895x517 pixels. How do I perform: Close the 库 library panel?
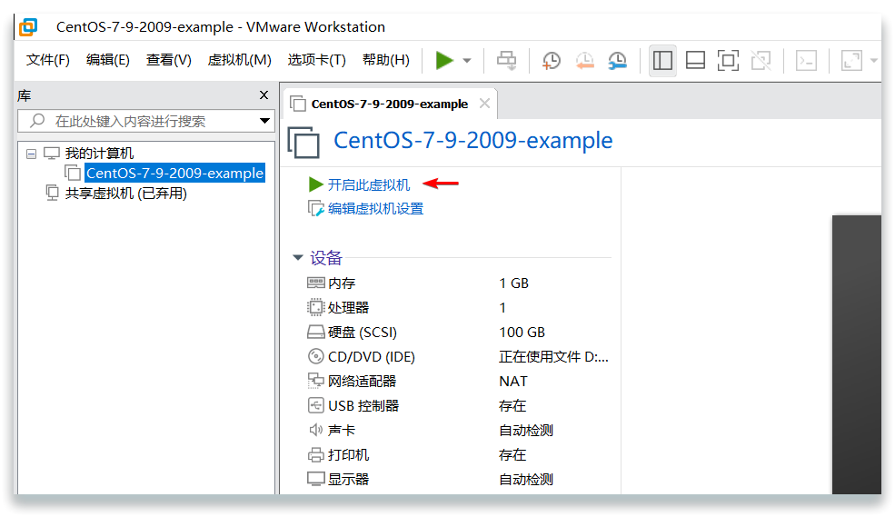[x=264, y=95]
